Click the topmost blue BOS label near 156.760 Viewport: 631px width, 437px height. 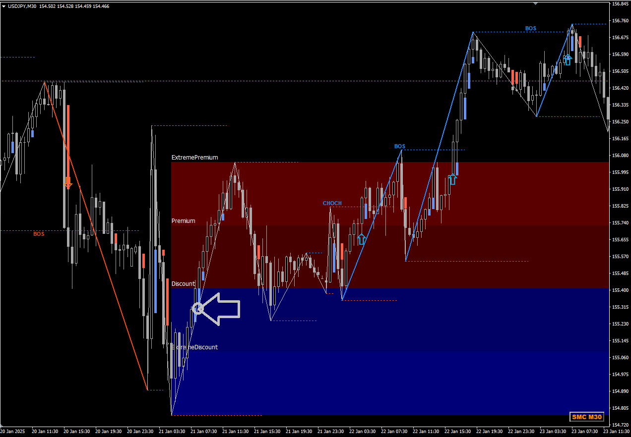click(531, 28)
